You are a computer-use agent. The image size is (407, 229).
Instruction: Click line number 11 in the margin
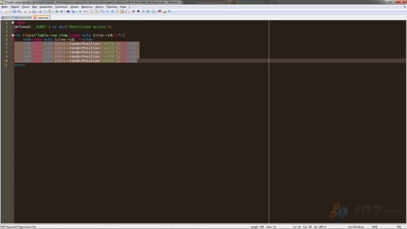(x=6, y=65)
